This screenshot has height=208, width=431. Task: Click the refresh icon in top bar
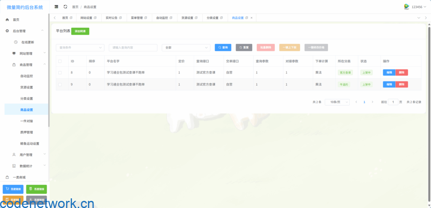tap(65, 7)
